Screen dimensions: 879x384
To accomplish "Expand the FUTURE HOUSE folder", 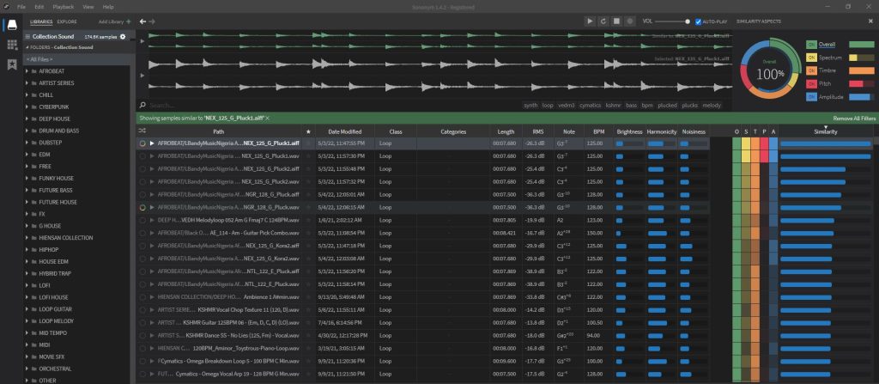I will click(27, 202).
